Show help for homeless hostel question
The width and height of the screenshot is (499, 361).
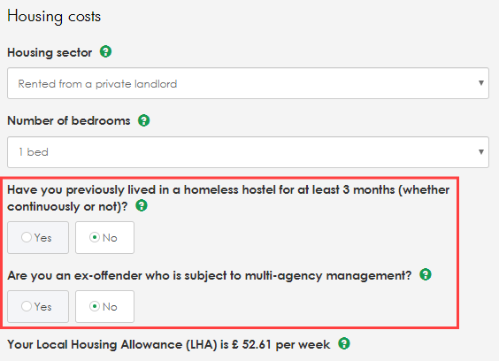(x=142, y=205)
